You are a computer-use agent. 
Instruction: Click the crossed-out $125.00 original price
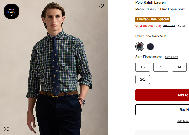tap(169, 26)
